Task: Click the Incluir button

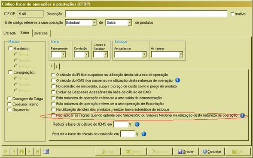Action: click(x=108, y=152)
